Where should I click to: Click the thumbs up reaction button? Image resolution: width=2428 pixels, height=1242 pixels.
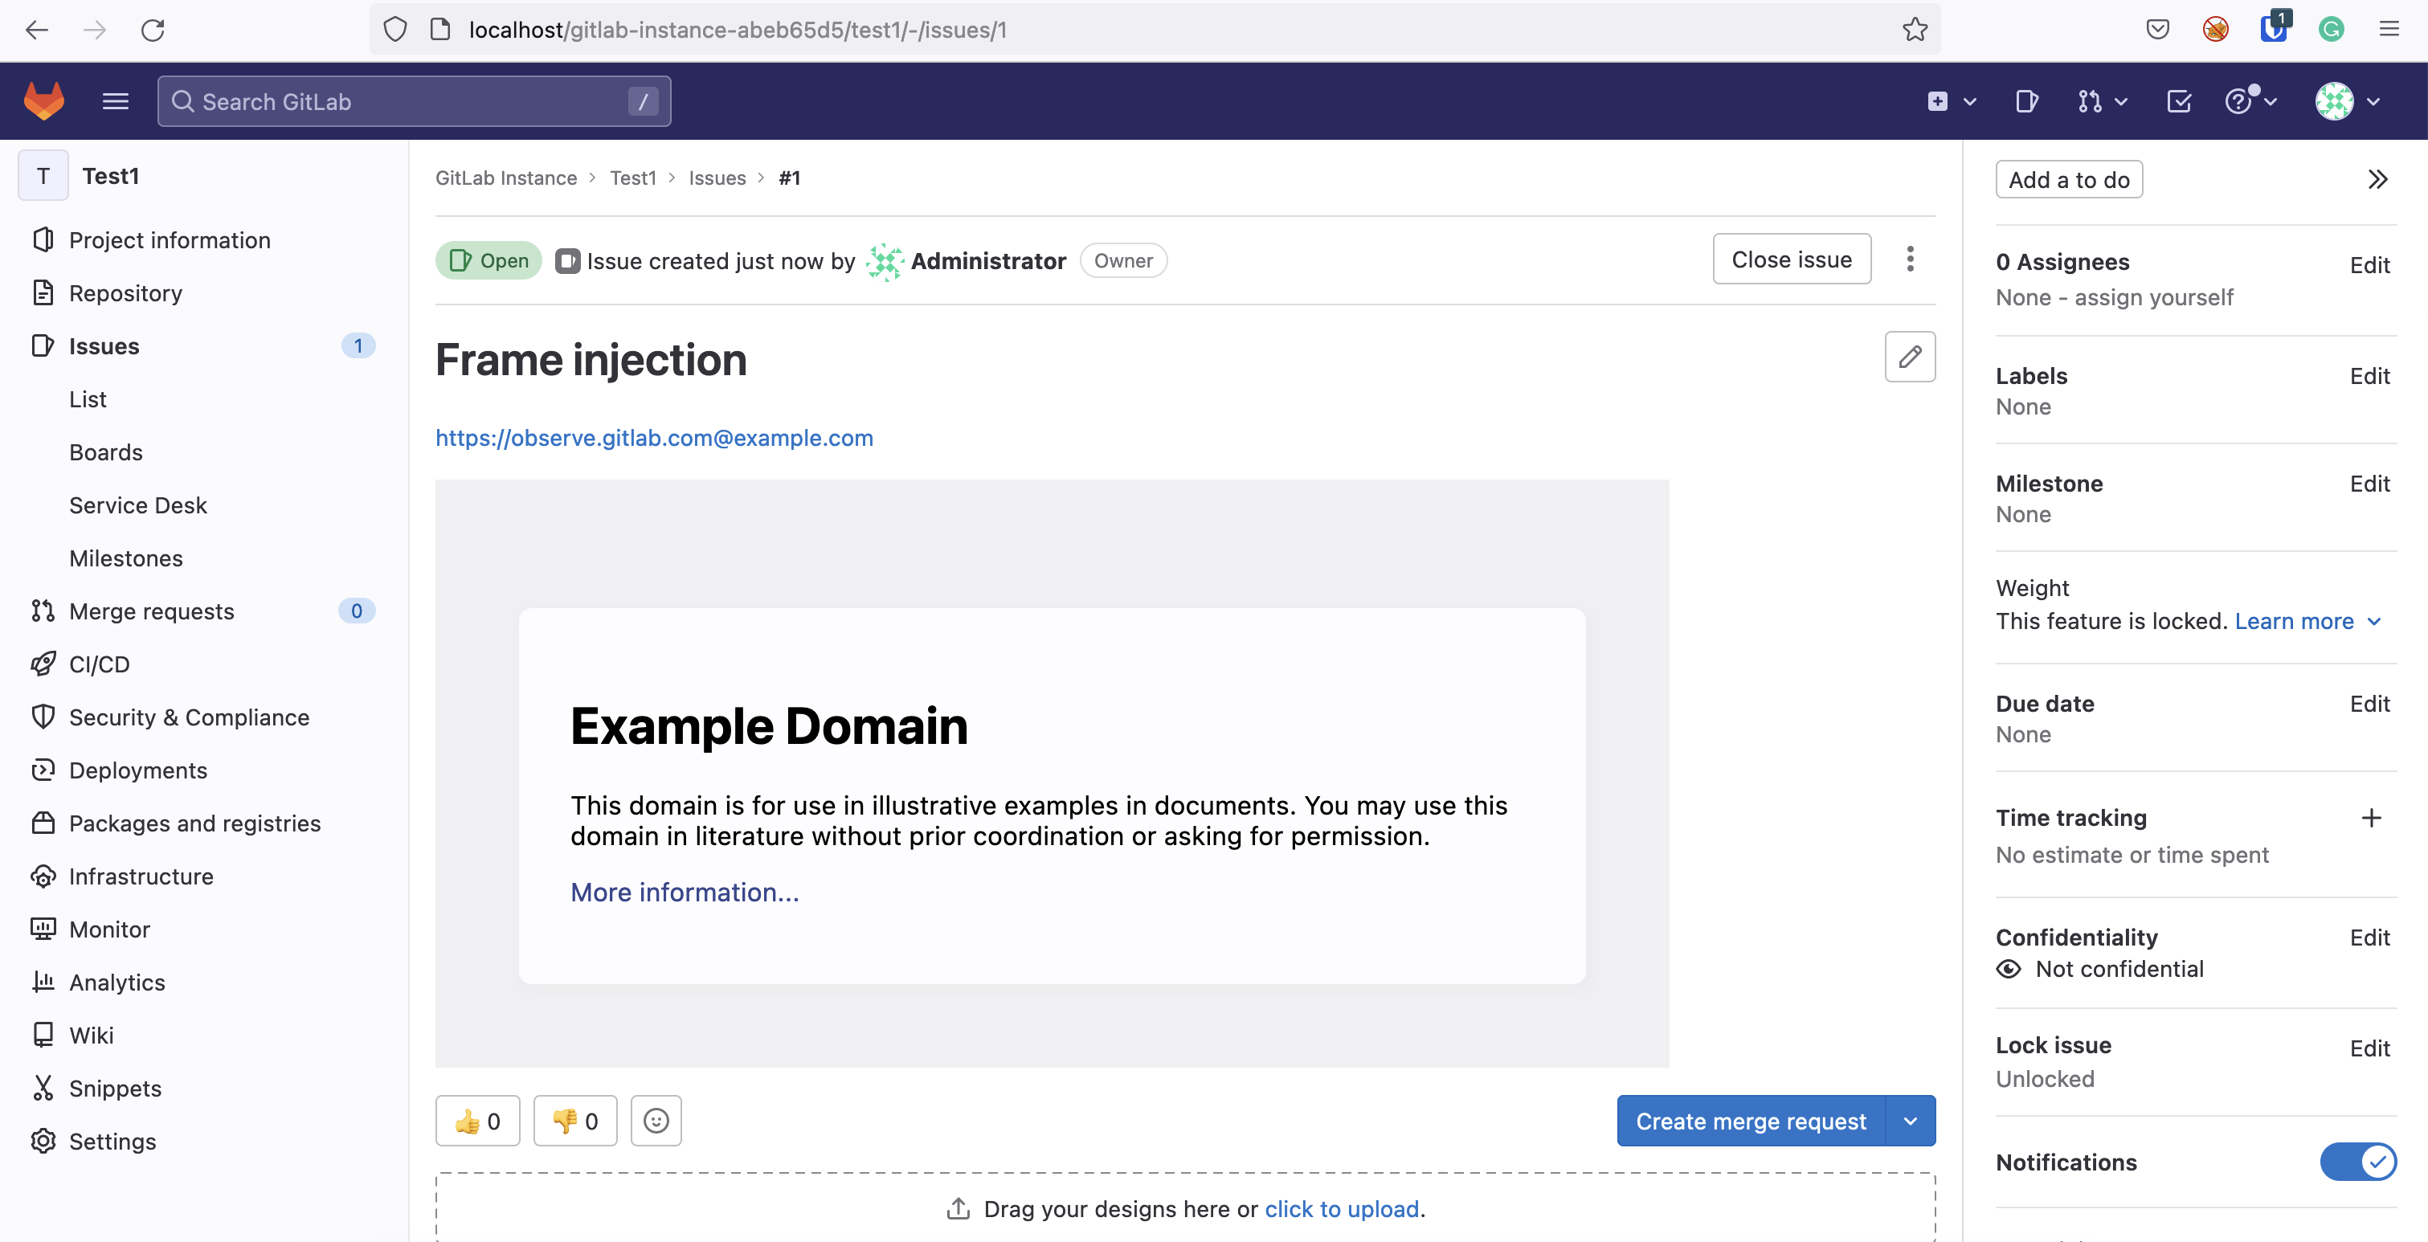(x=477, y=1121)
